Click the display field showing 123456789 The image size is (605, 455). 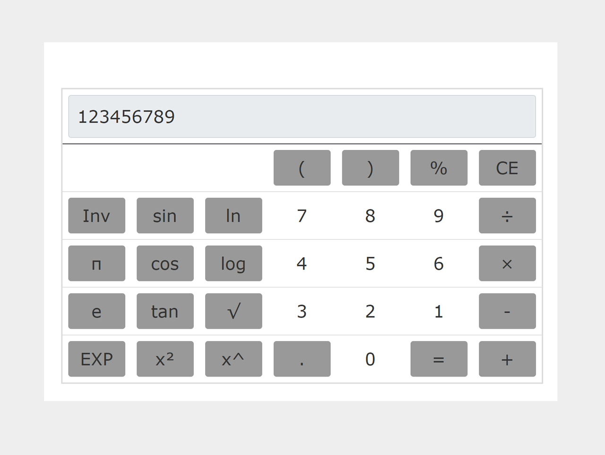click(x=302, y=116)
